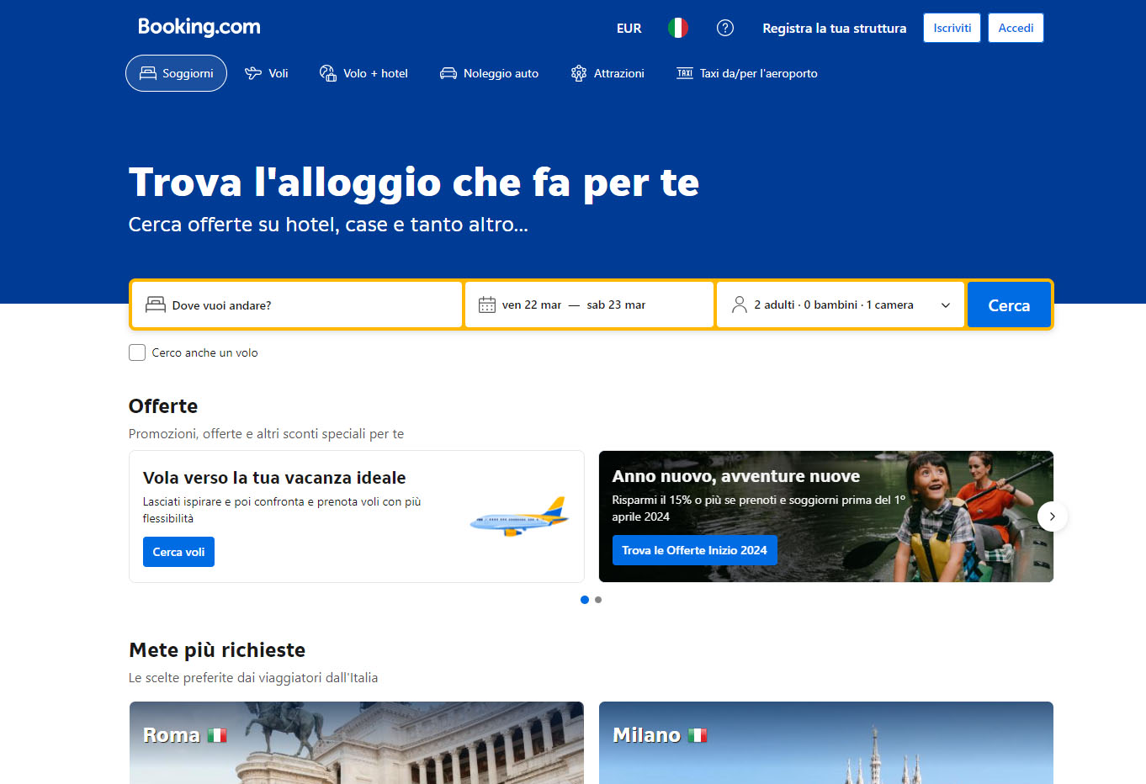This screenshot has height=784, width=1146.
Task: Click the taxi icon for airport transfers
Action: (685, 73)
